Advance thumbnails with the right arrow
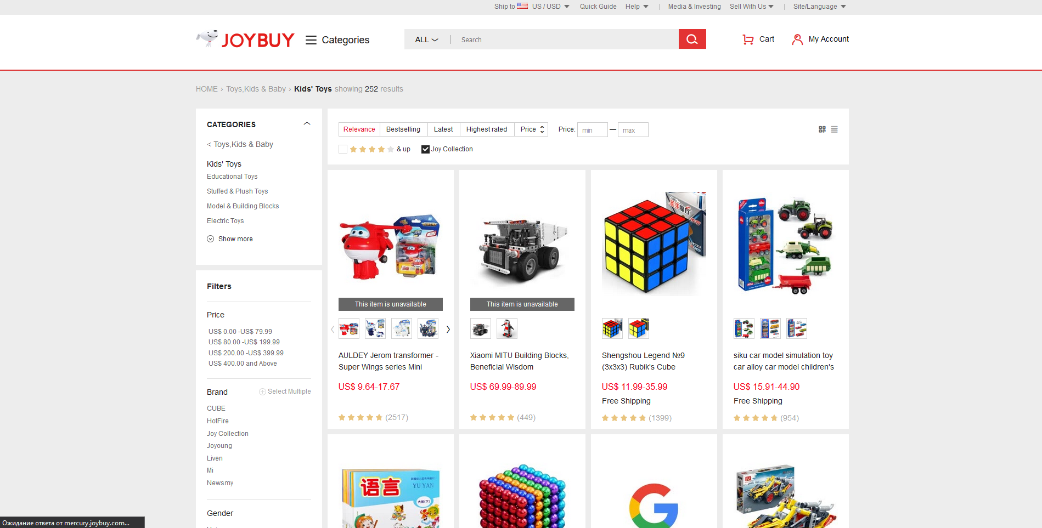1042x528 pixels. [x=448, y=329]
